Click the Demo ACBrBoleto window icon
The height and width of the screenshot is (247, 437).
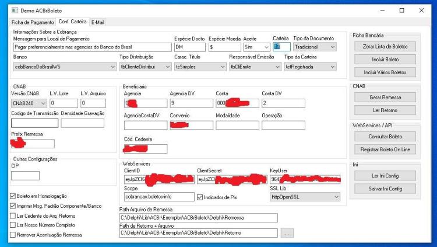coord(15,11)
